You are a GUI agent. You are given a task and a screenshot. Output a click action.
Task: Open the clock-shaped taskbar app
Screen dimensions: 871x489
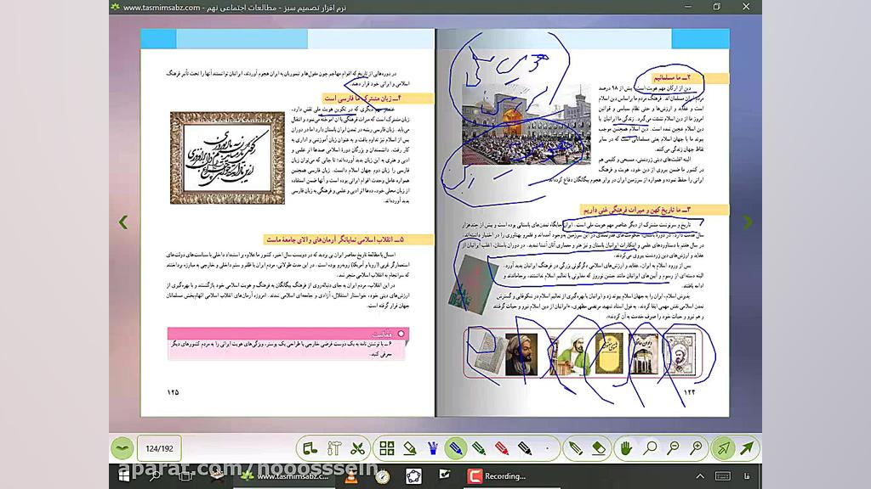pos(382,475)
